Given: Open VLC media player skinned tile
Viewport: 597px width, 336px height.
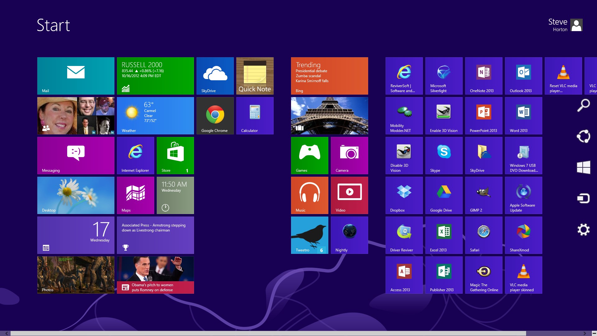Looking at the screenshot, I should tap(524, 275).
